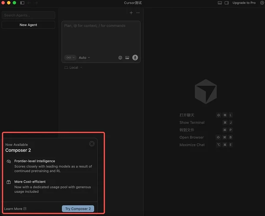Toggle the sidebar panel icon in title bar
Image resolution: width=265 pixels, height=216 pixels.
pyautogui.click(x=22, y=3)
